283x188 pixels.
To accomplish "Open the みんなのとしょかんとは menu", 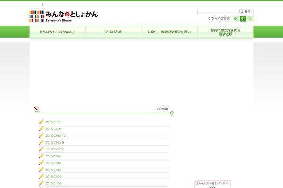I will point(58,32).
